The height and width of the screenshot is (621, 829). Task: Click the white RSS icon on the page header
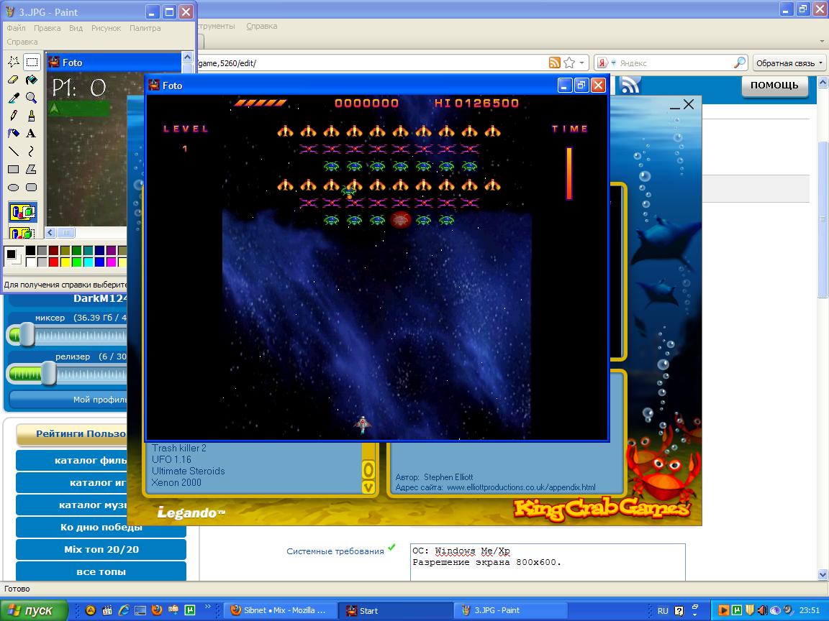click(630, 85)
